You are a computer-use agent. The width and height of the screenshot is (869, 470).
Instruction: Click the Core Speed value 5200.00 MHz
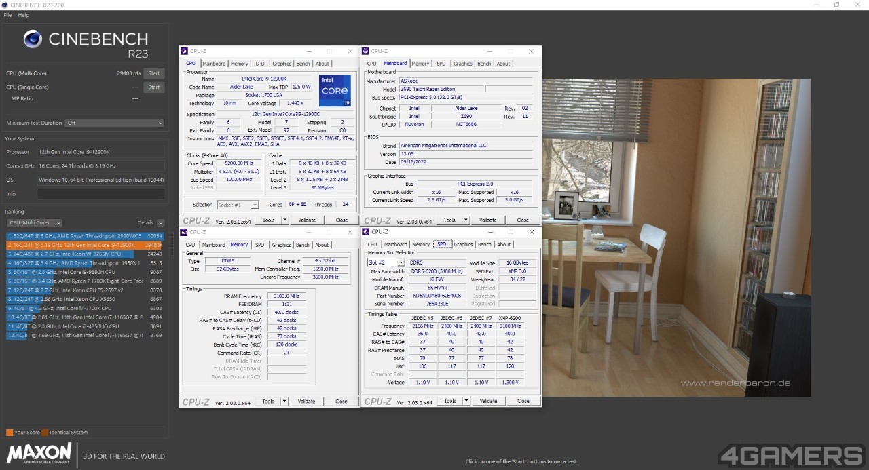pos(238,163)
